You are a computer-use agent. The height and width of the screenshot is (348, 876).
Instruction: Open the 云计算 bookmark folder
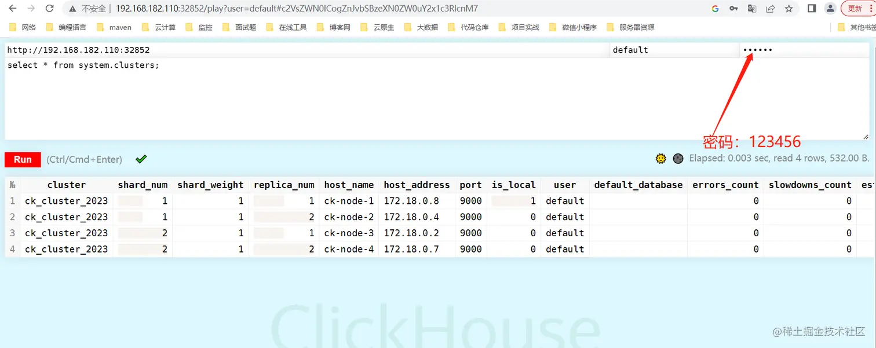[158, 27]
